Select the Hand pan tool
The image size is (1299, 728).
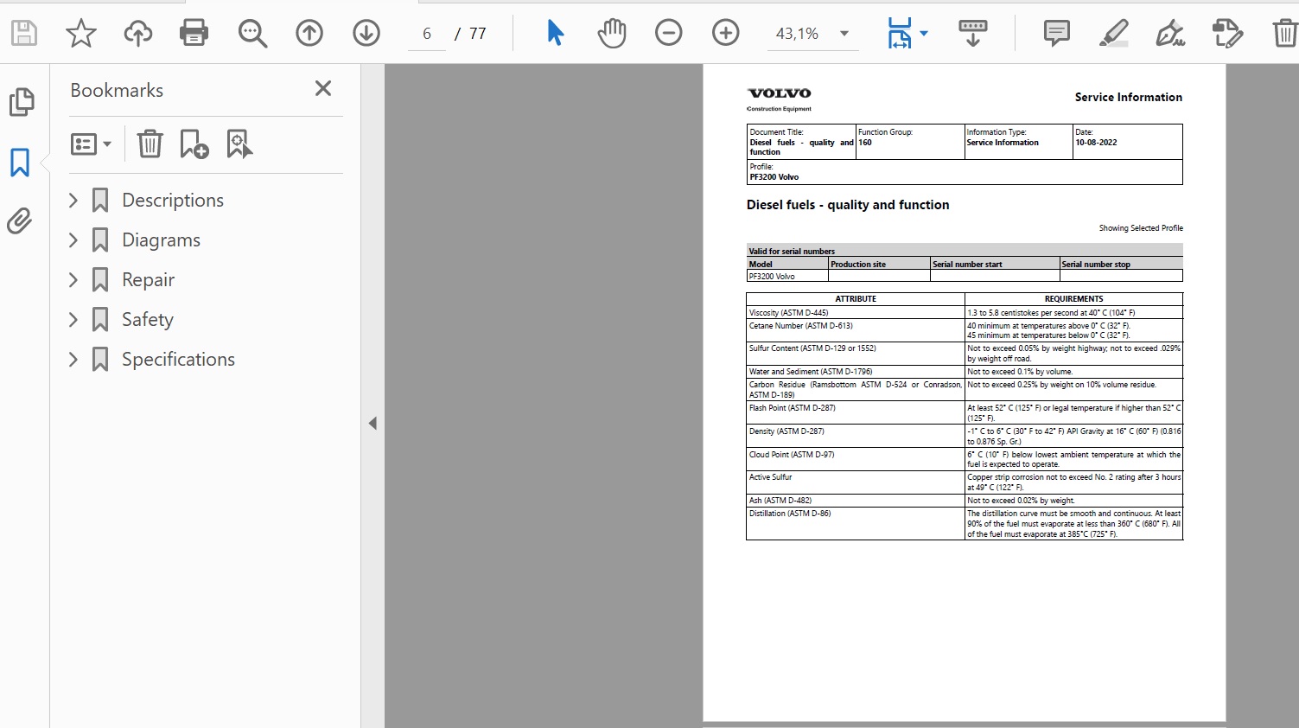click(611, 34)
